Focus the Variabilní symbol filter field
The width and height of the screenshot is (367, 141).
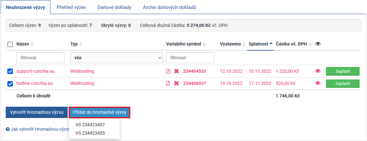(x=190, y=58)
